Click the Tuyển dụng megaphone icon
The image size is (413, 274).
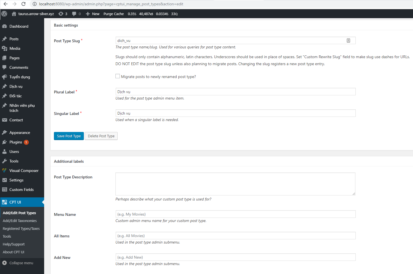[x=4, y=77]
